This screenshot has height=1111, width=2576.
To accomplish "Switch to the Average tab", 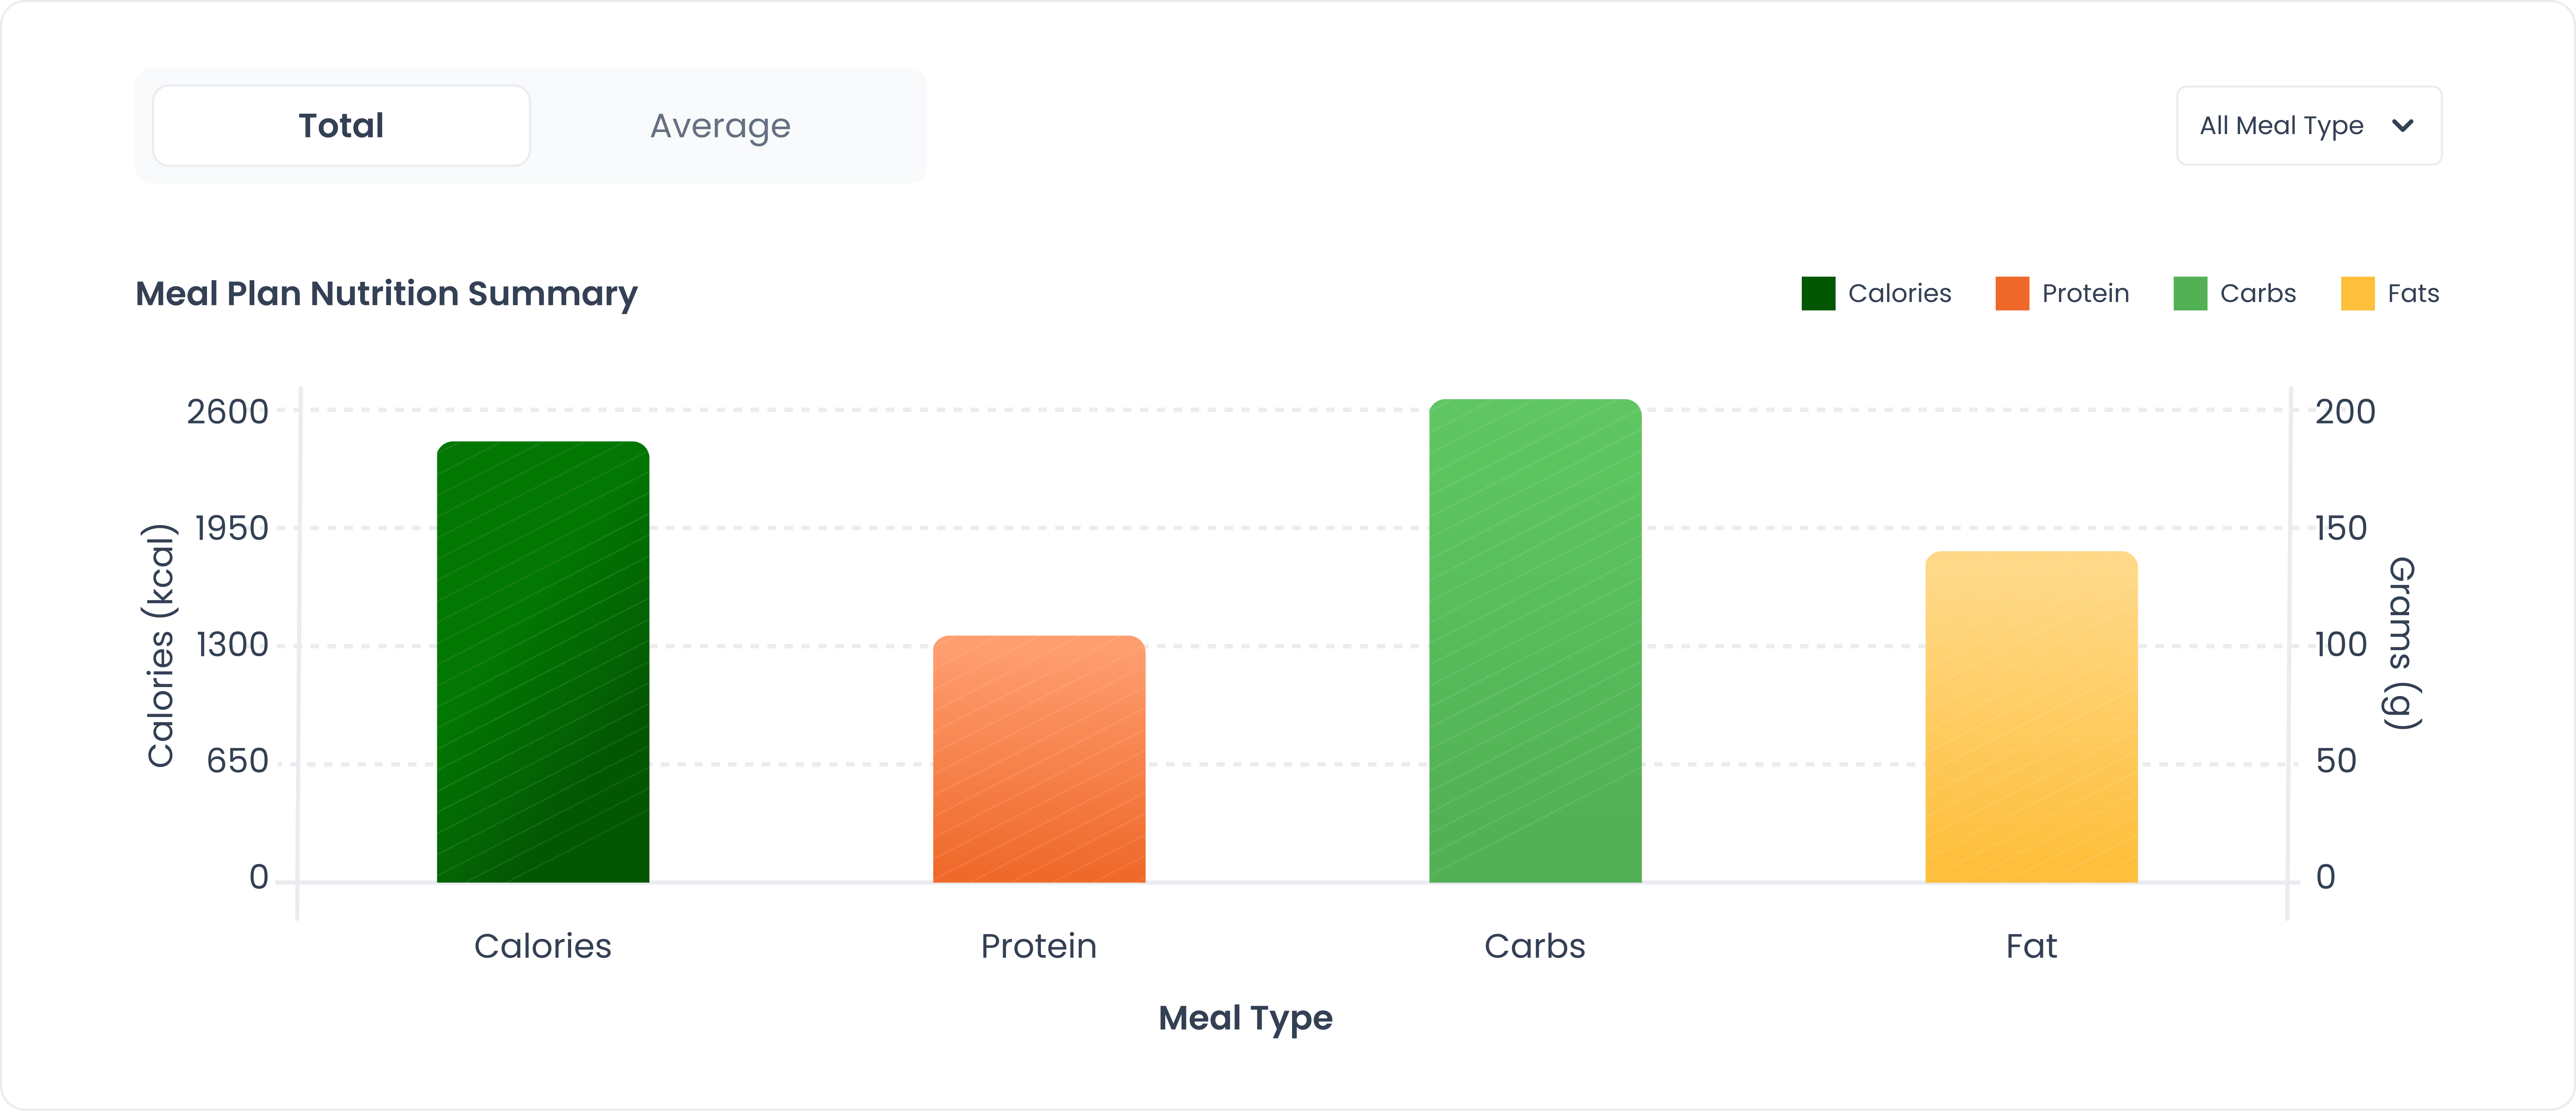I will pos(720,126).
